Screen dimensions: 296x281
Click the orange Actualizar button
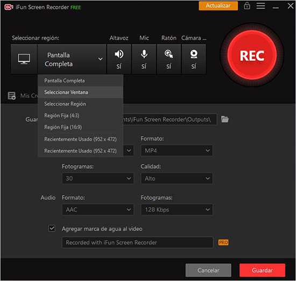[x=218, y=6]
